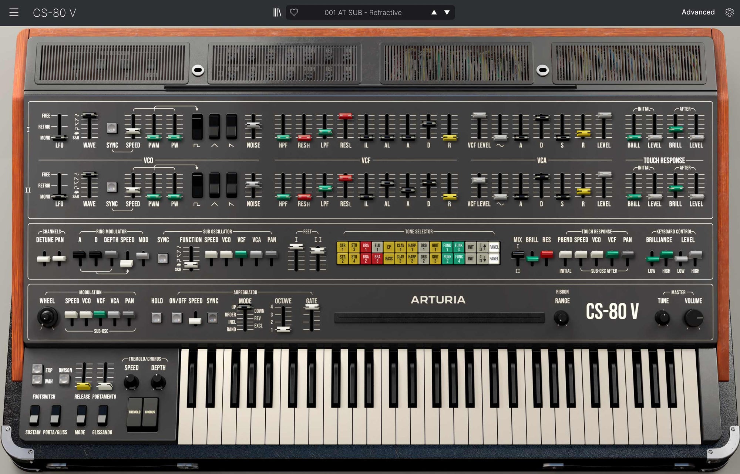740x474 pixels.
Task: Click Advanced to open extended panel
Action: click(698, 12)
